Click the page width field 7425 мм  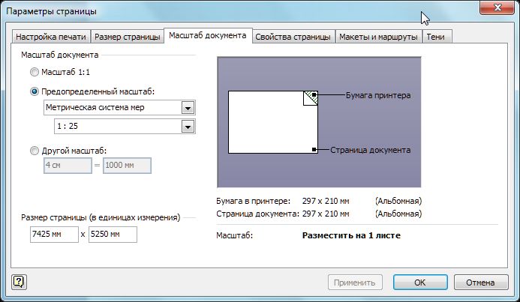(53, 235)
